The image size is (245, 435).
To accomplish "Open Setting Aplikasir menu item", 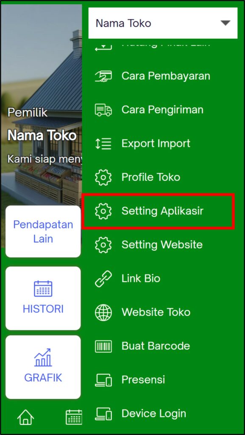I will coord(159,211).
